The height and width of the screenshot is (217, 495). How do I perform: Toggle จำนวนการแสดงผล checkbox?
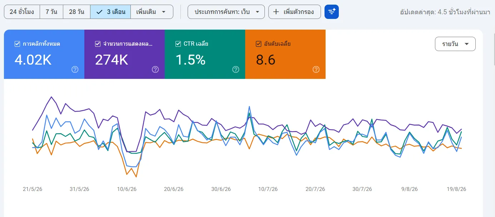coord(98,44)
